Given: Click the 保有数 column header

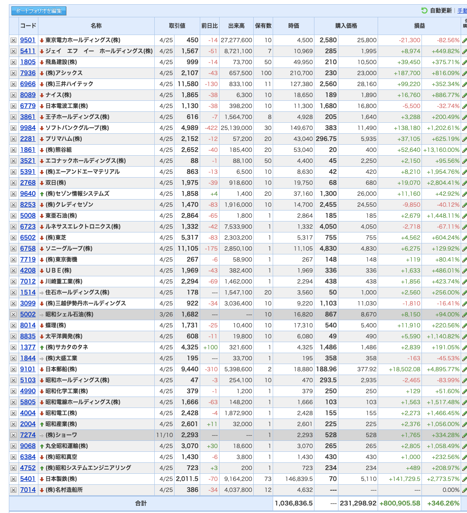Looking at the screenshot, I should click(263, 26).
